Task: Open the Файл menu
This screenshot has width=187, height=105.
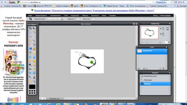Action: click(30, 15)
